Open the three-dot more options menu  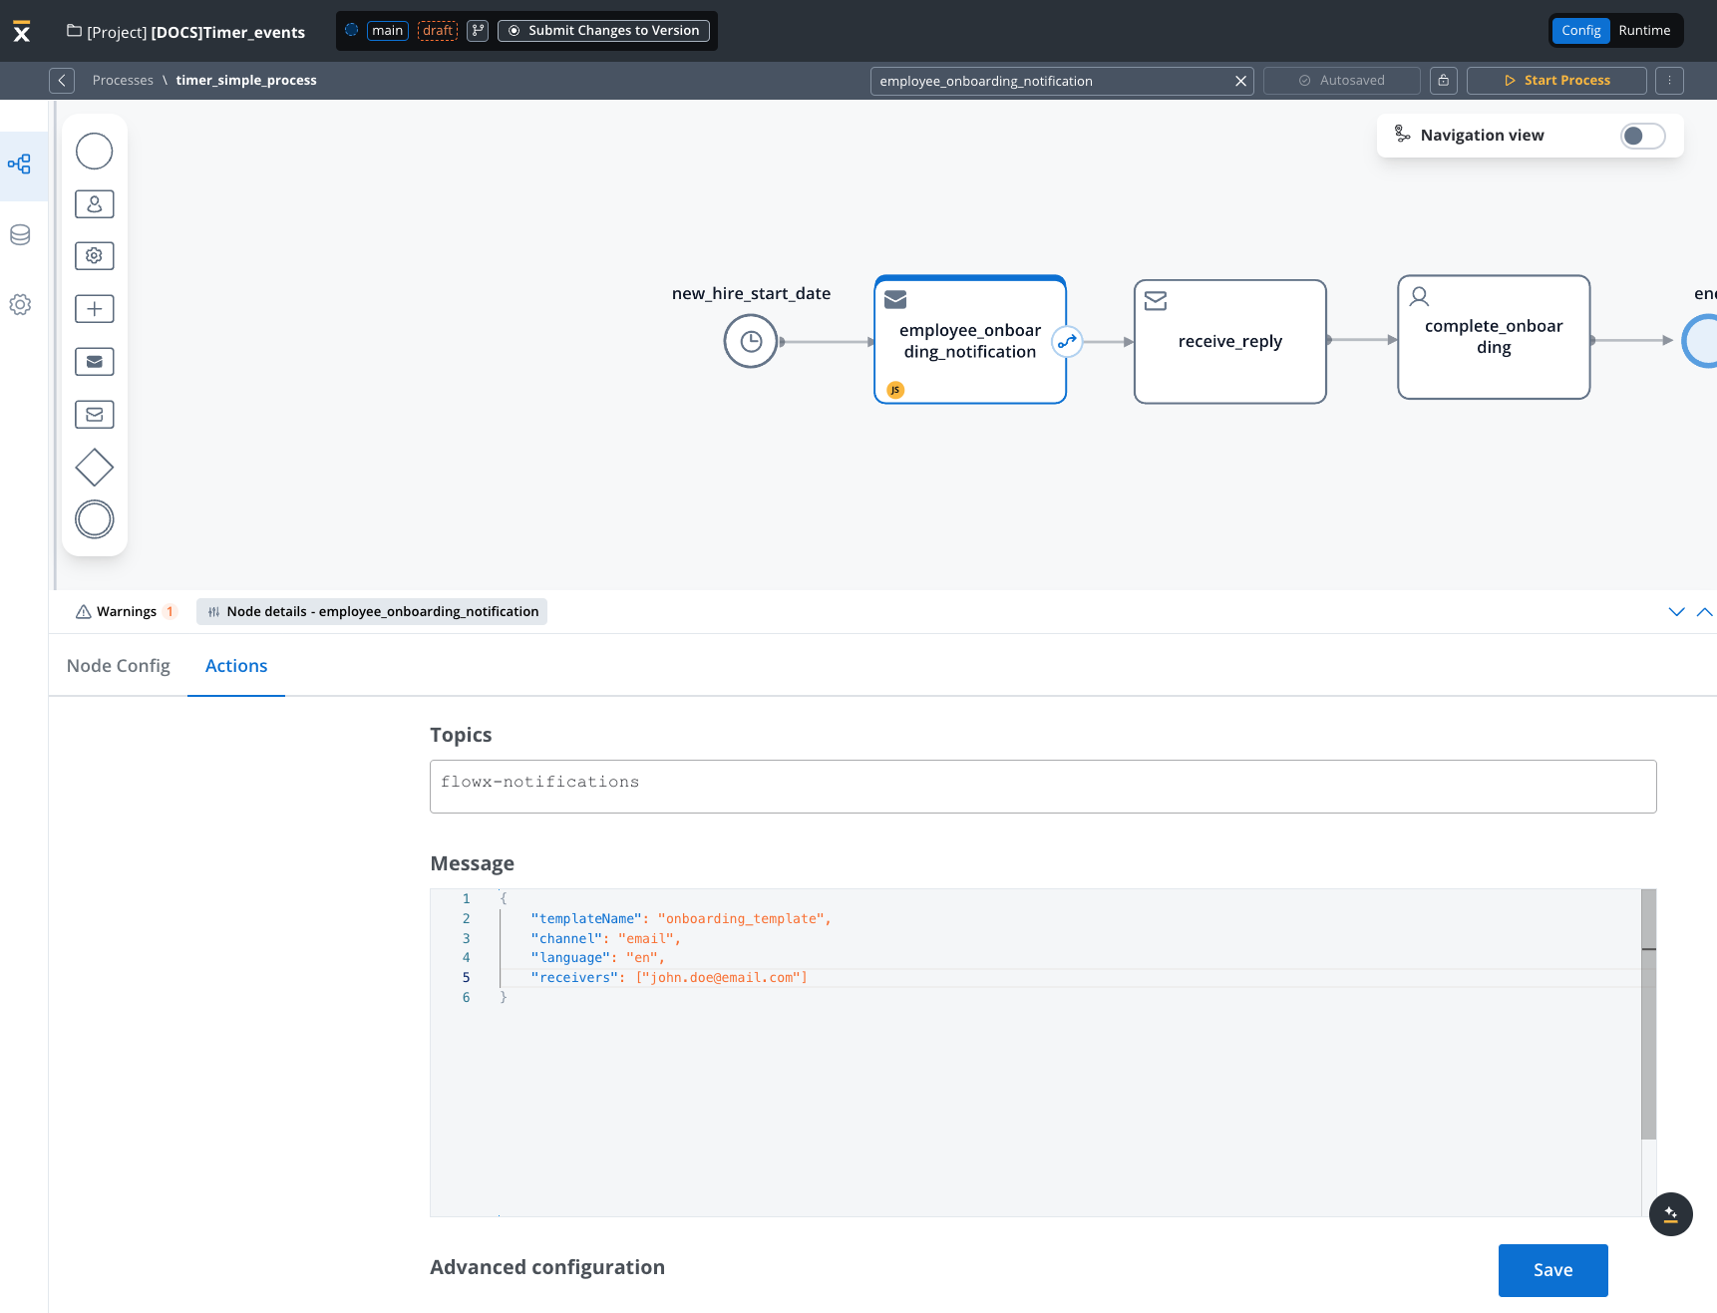[1669, 81]
